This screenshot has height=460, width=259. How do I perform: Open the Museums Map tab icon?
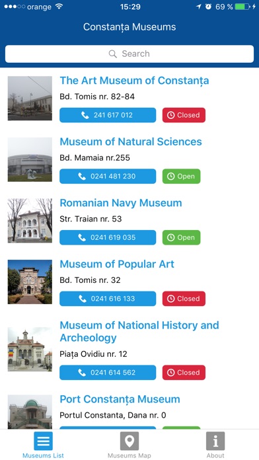click(x=129, y=441)
